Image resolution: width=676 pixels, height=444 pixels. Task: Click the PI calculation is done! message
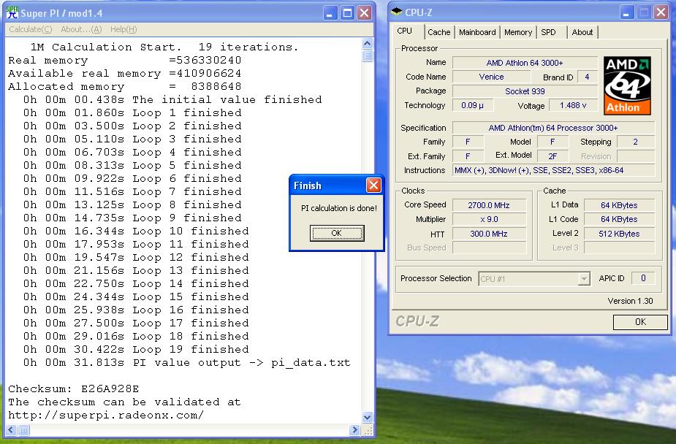pyautogui.click(x=339, y=208)
